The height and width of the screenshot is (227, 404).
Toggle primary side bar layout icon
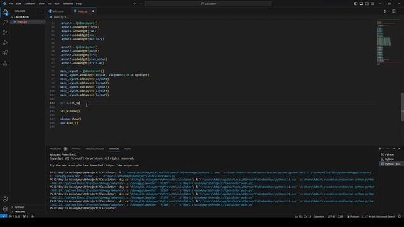tap(355, 4)
